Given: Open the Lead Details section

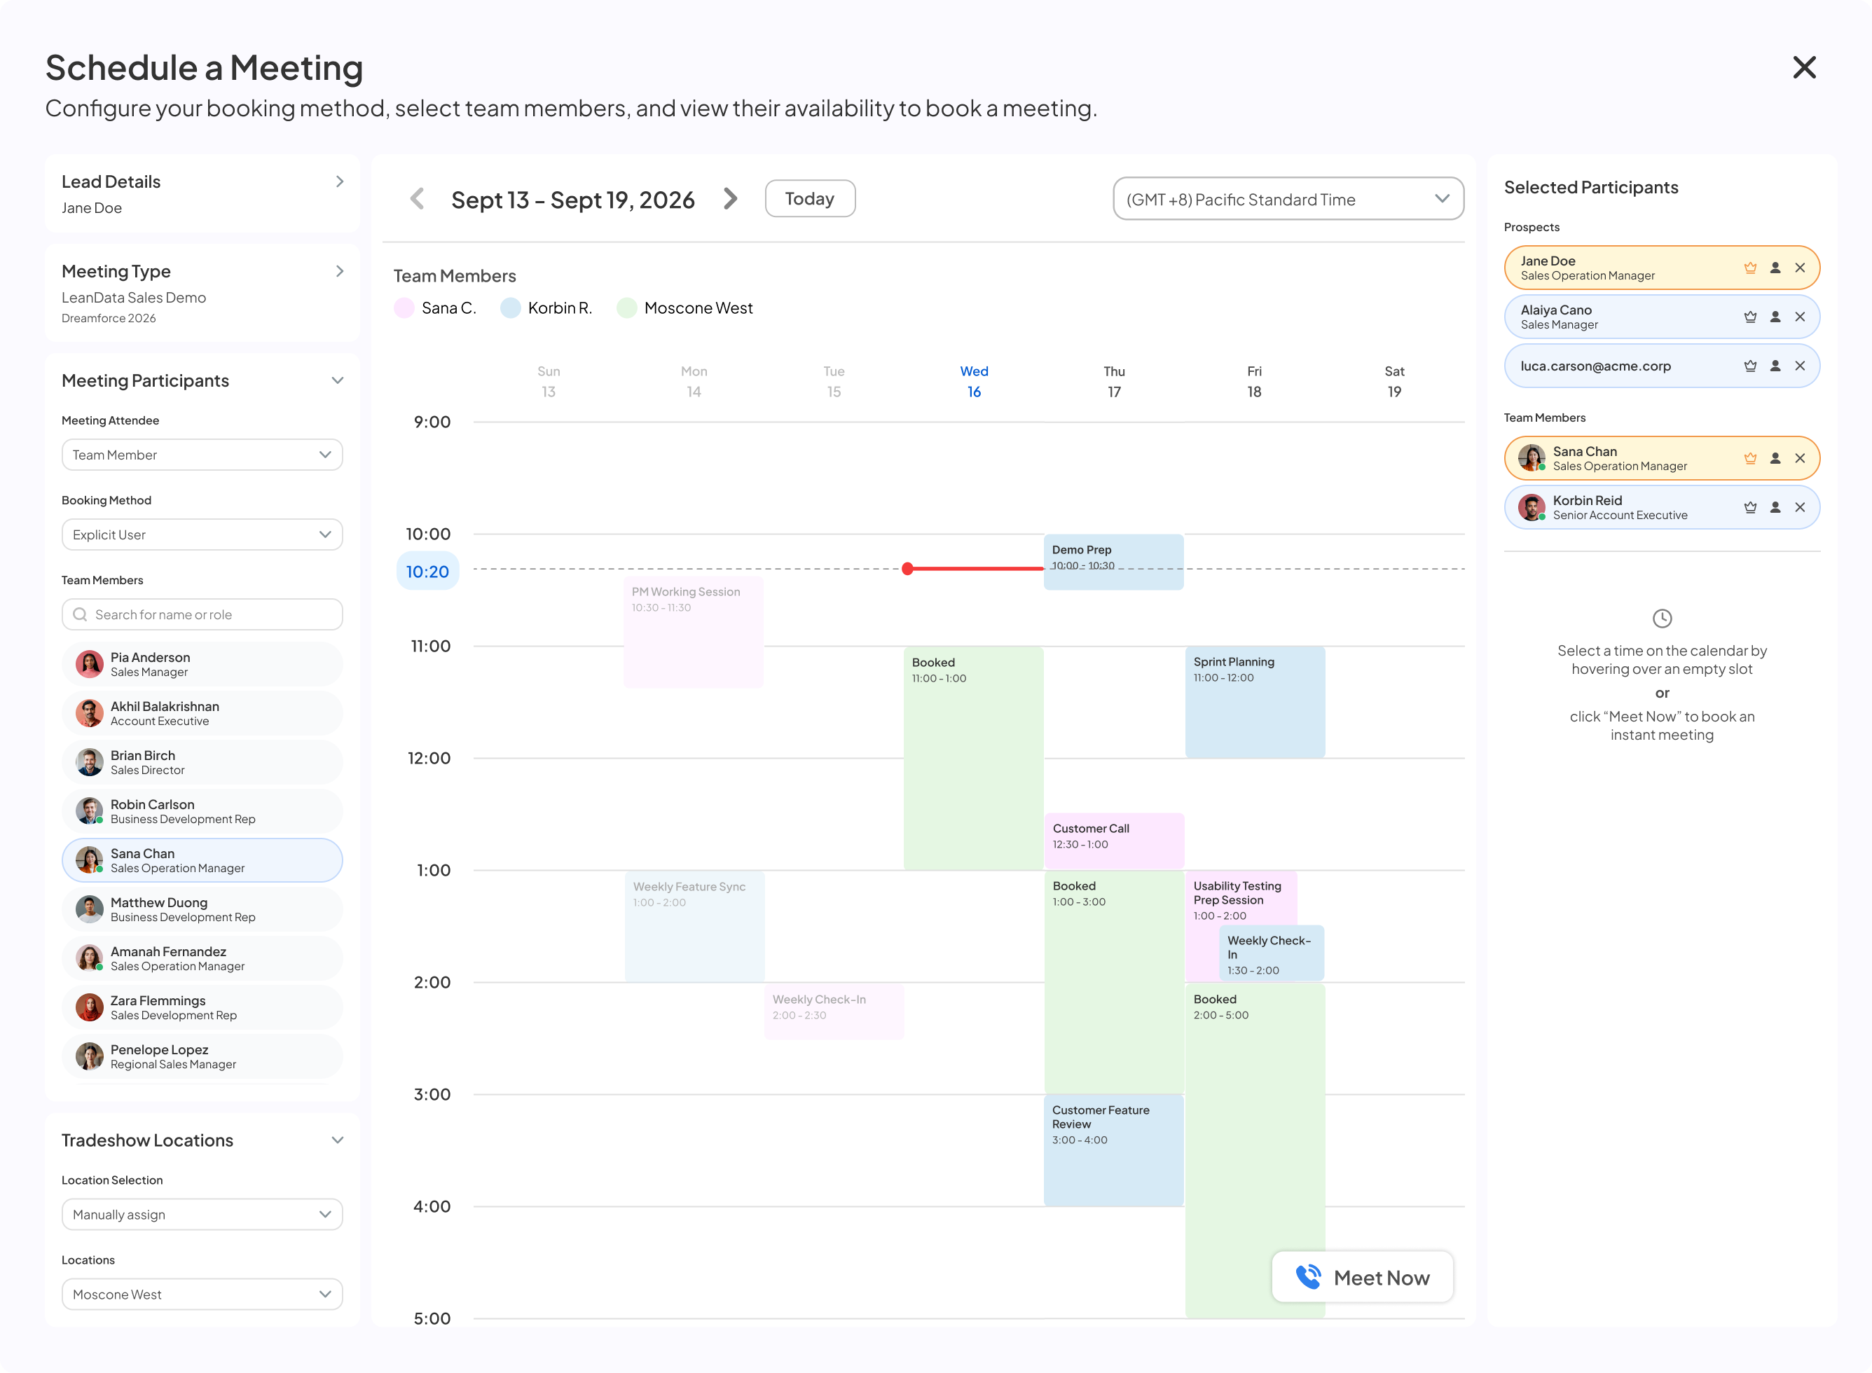Looking at the screenshot, I should [202, 193].
